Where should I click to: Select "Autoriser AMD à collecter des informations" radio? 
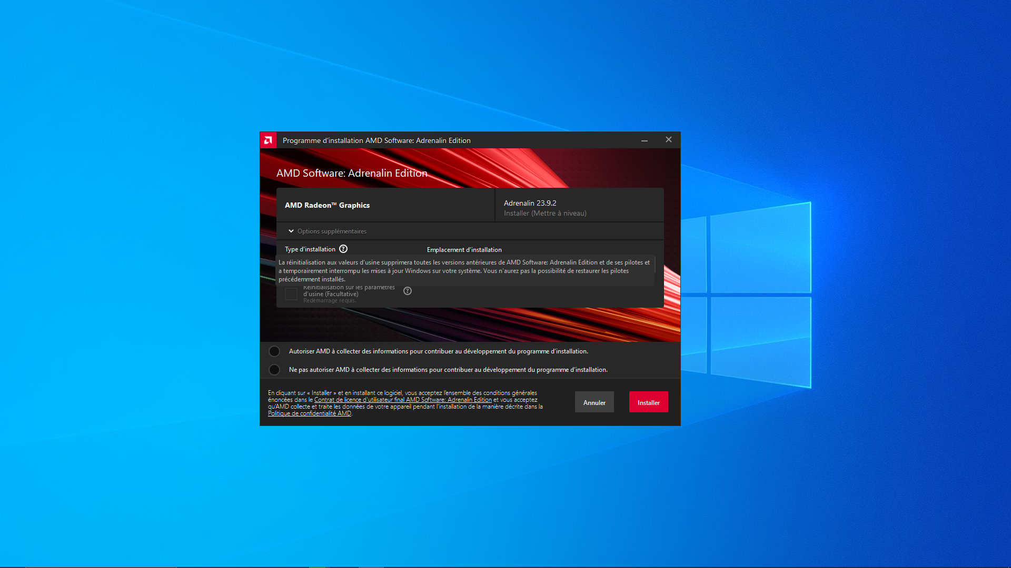tap(274, 351)
